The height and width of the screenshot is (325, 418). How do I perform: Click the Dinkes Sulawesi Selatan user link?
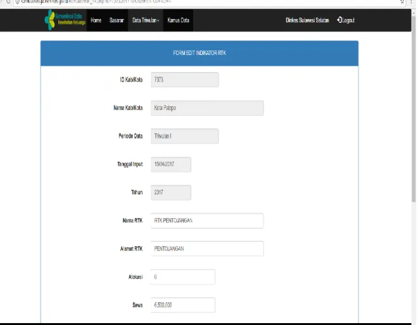pos(307,20)
